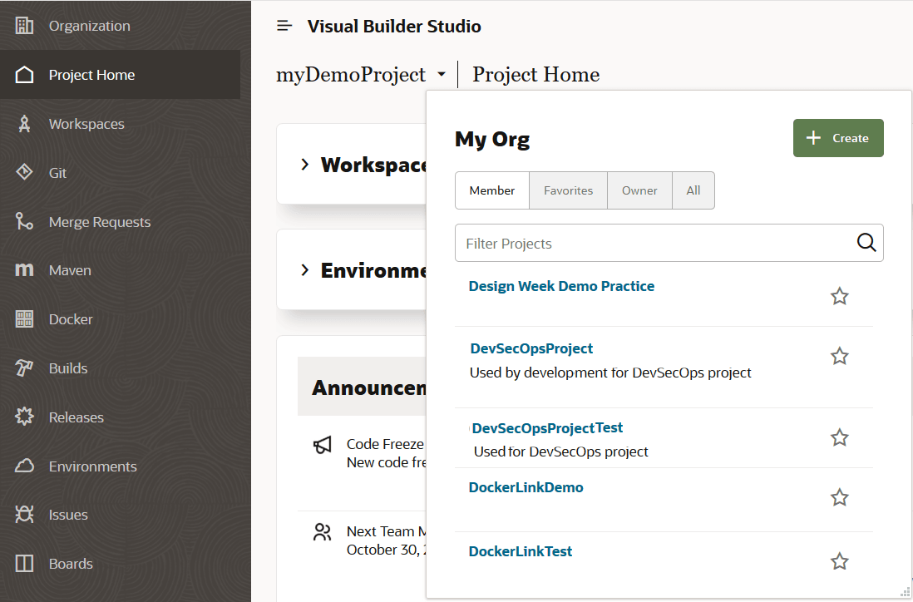Image resolution: width=913 pixels, height=602 pixels.
Task: Click the Maven 'm' icon
Action: pos(24,269)
